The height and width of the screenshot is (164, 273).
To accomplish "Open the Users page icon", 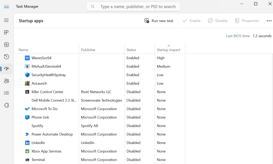I will (6, 81).
